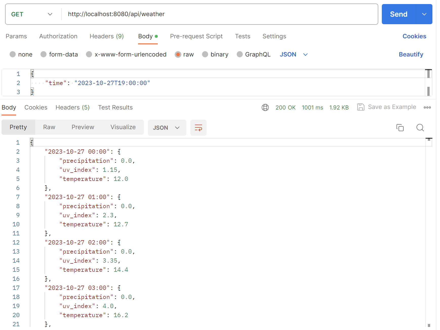Click the "2023-10-27 01:00" key in response
The image size is (440, 330).
tap(77, 197)
